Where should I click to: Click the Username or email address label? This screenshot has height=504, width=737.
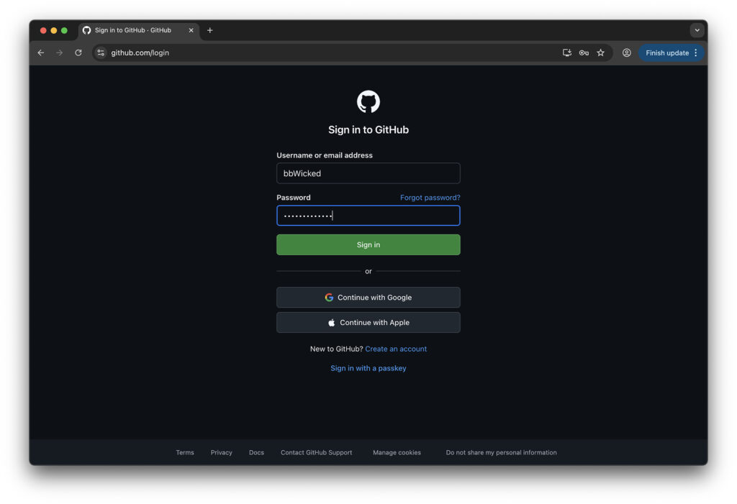(325, 155)
